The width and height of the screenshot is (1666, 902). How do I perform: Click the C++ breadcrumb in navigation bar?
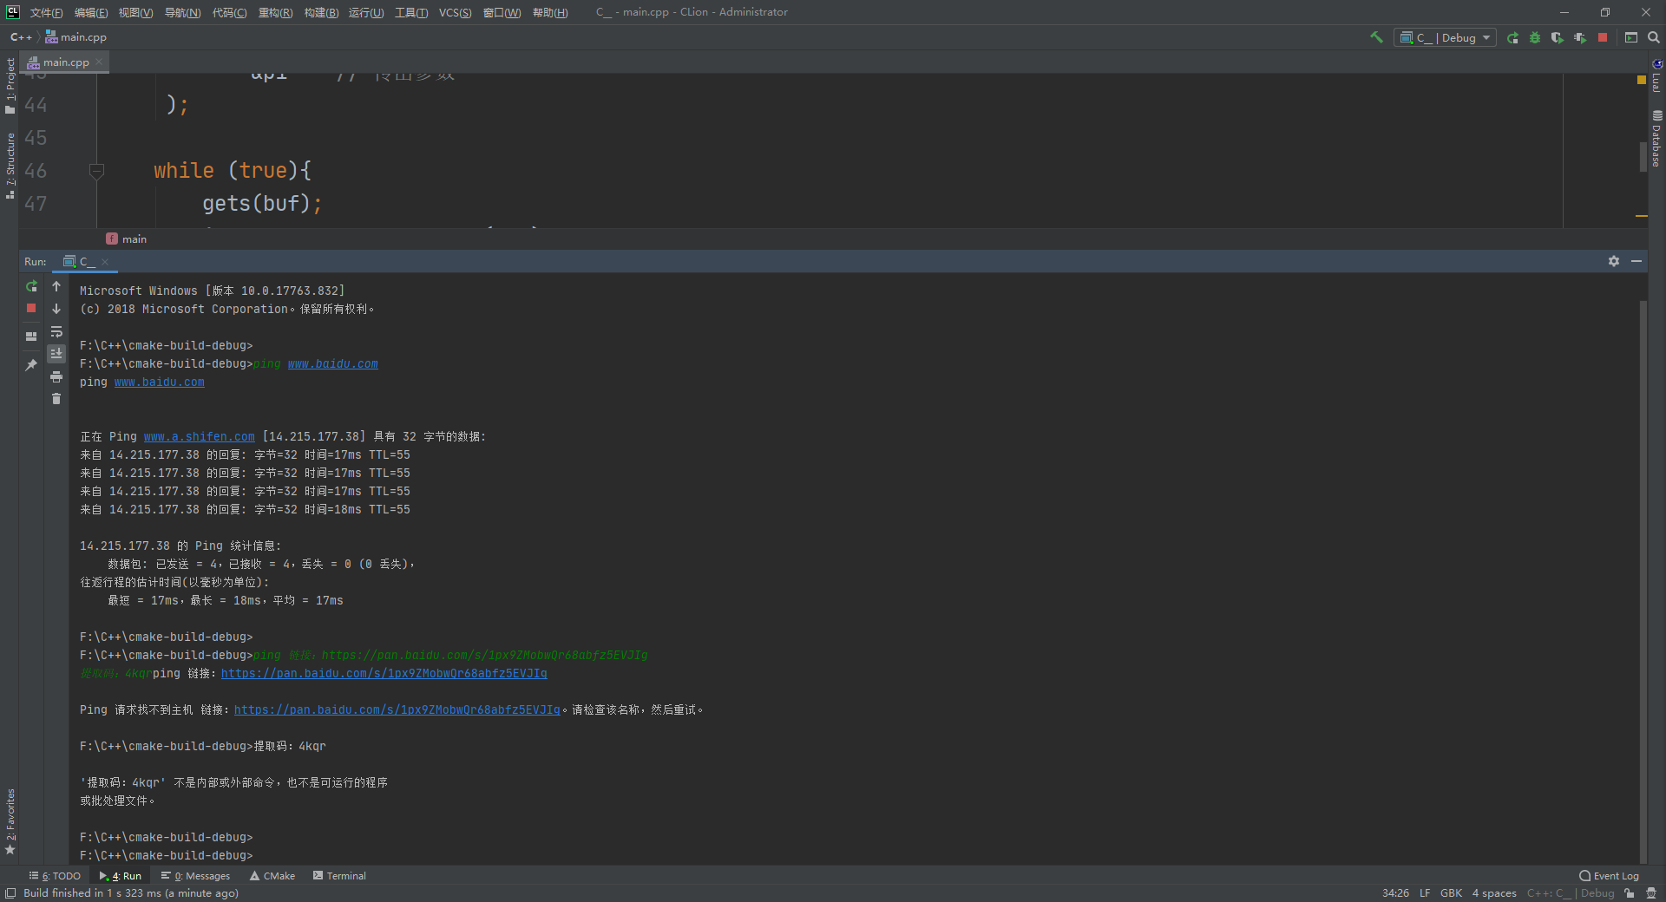[x=21, y=37]
